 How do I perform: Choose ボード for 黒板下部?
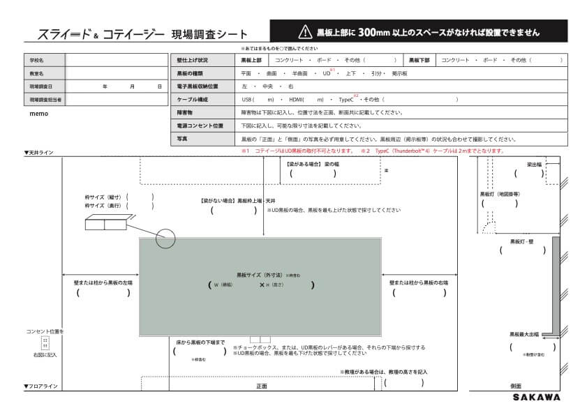coord(490,60)
